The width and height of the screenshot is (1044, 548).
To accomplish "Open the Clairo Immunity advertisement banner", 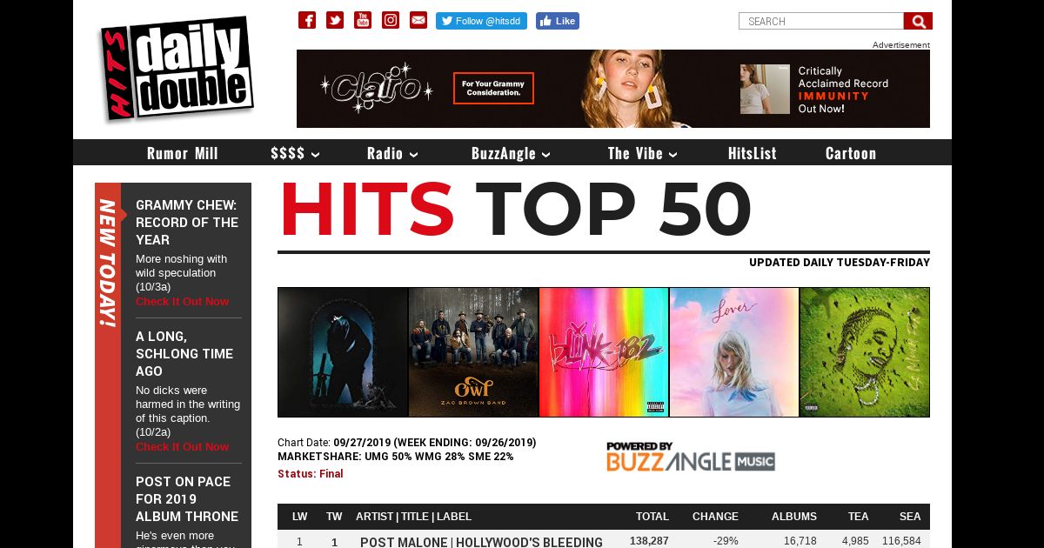I will point(613,89).
